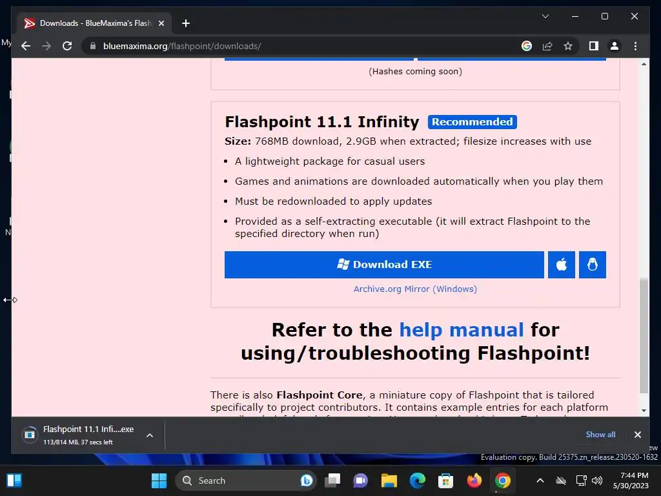The image size is (661, 496).
Task: Open Chat app on taskbar
Action: click(360, 480)
